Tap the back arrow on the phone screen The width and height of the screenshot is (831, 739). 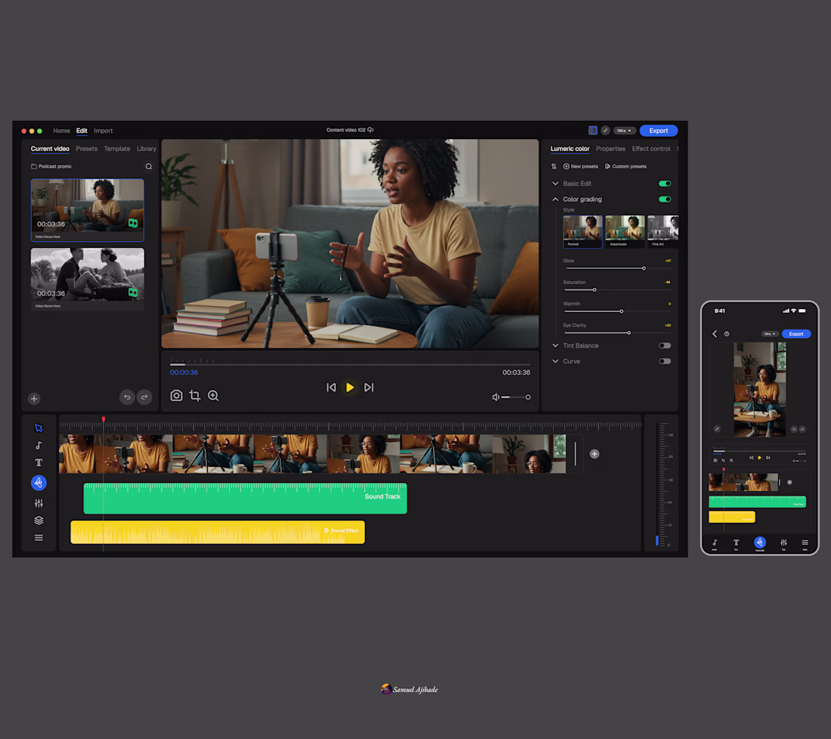(x=715, y=333)
